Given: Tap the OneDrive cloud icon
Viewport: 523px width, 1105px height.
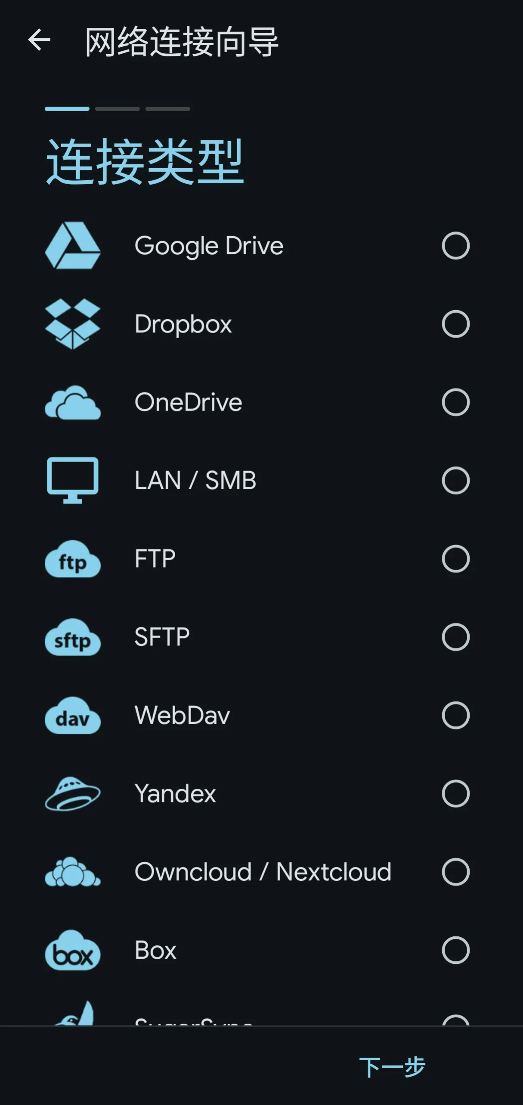Looking at the screenshot, I should [72, 403].
